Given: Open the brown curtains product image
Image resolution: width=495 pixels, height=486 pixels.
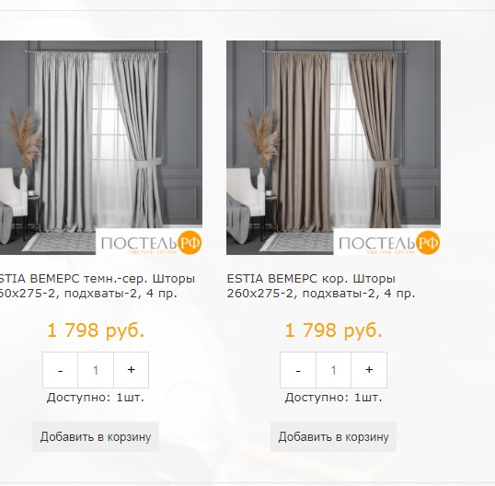Looking at the screenshot, I should pyautogui.click(x=333, y=147).
